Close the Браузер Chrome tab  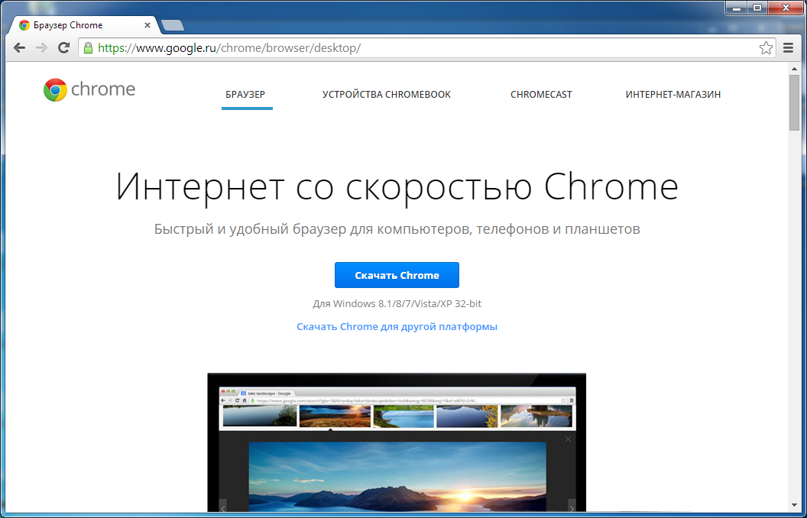(x=147, y=24)
